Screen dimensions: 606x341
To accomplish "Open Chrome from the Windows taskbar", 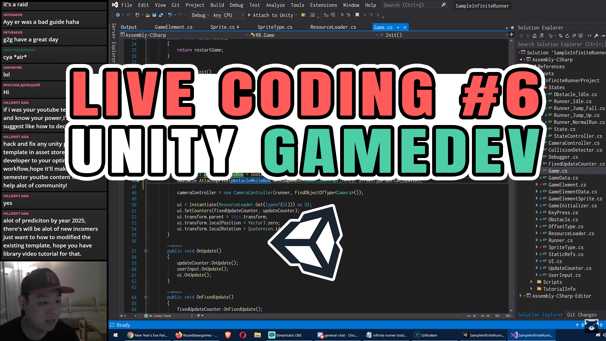I will coord(147,335).
